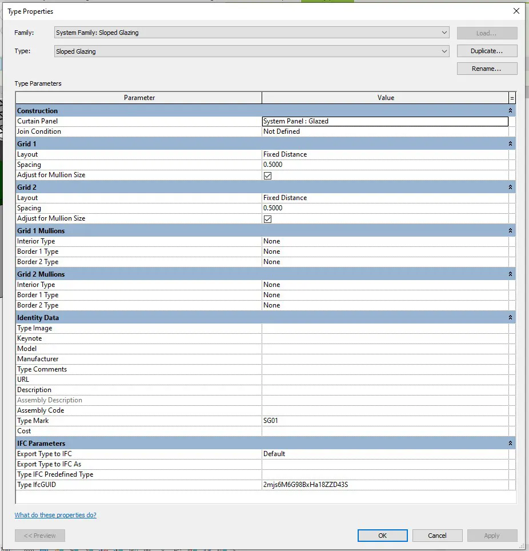This screenshot has width=529, height=551.
Task: Select the 'Type Mark' parameter label
Action: pyautogui.click(x=33, y=421)
